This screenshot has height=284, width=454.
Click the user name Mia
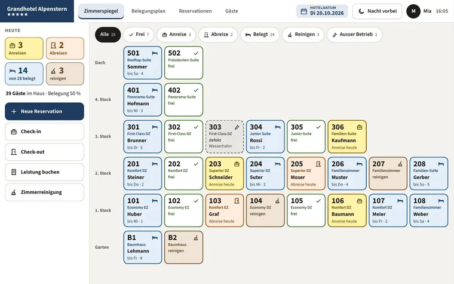427,11
